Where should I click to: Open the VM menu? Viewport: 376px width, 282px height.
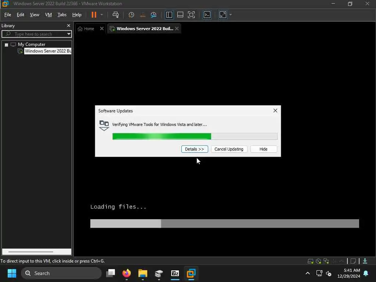click(x=48, y=15)
